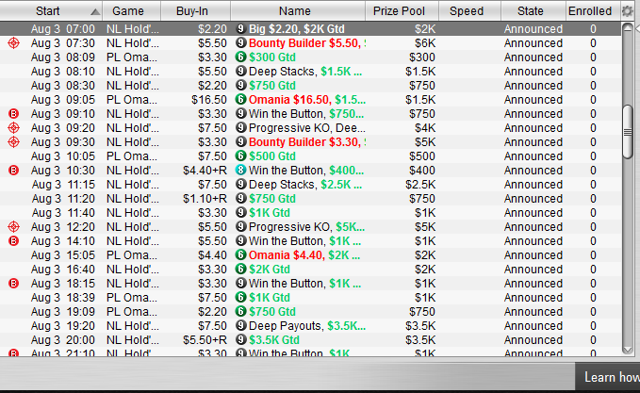Screen dimensions: 640x393
Task: Click 6-max icon beside $2K Gtd
Action: point(240,269)
